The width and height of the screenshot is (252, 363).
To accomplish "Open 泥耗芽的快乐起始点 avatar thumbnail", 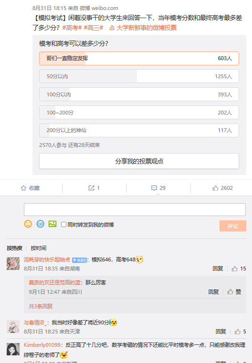I will 13,263.
